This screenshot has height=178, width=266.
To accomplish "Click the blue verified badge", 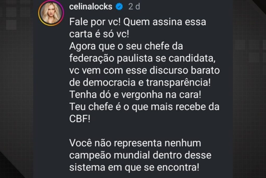I will click(119, 7).
